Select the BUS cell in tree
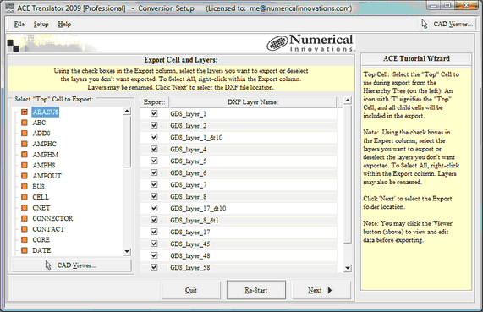Viewport: 483px width, 312px height. pos(39,186)
